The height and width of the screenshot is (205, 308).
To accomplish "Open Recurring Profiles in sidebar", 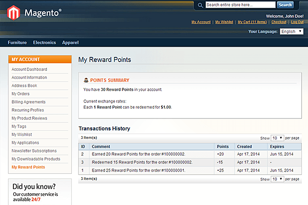I will coord(28,110).
